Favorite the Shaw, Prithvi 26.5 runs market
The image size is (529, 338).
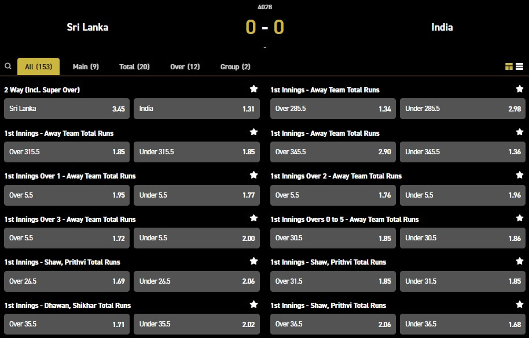(x=254, y=261)
